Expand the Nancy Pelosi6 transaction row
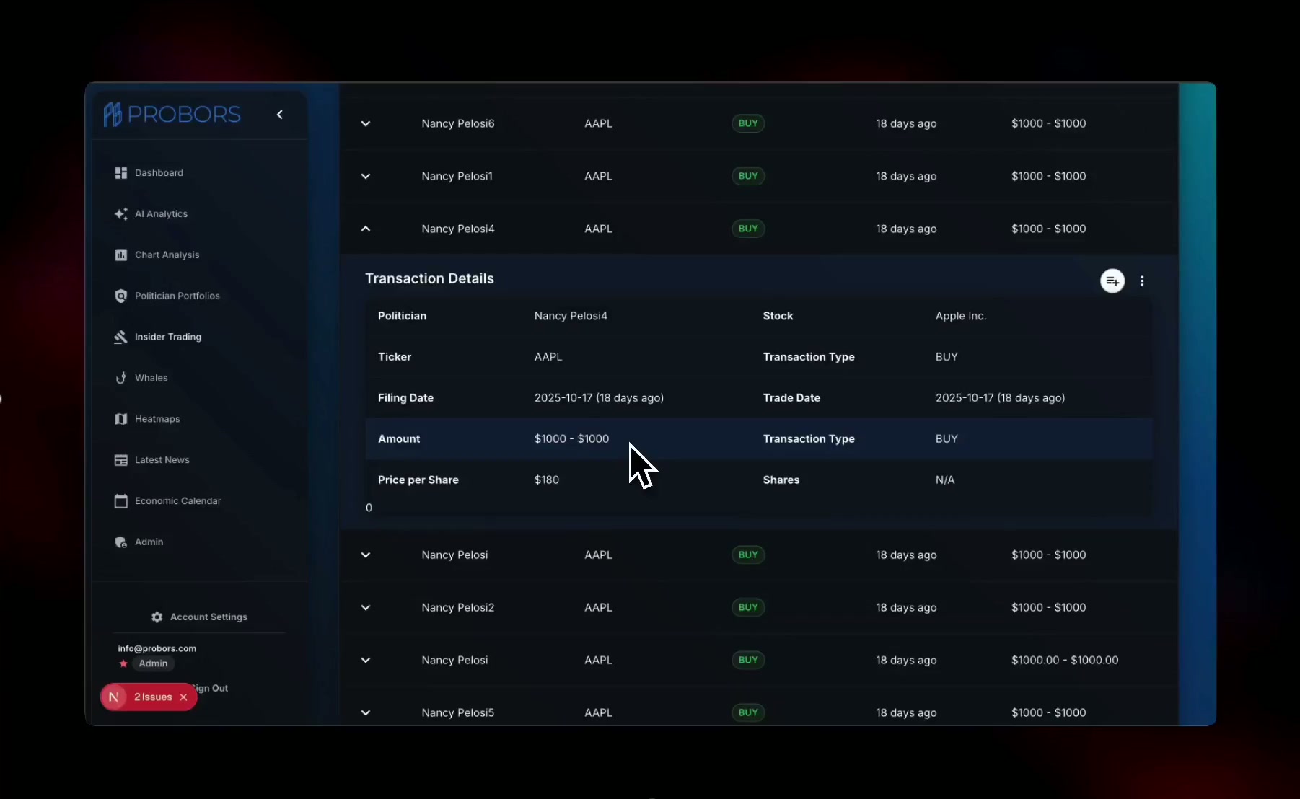Viewport: 1300px width, 799px height. click(366, 124)
